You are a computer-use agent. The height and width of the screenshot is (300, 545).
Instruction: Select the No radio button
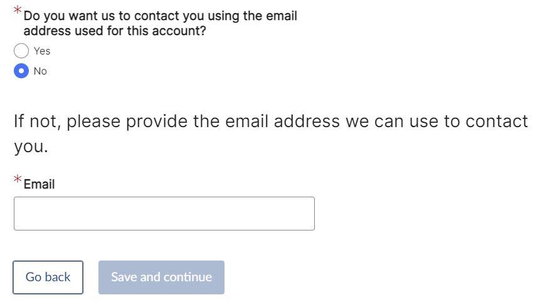pos(21,71)
